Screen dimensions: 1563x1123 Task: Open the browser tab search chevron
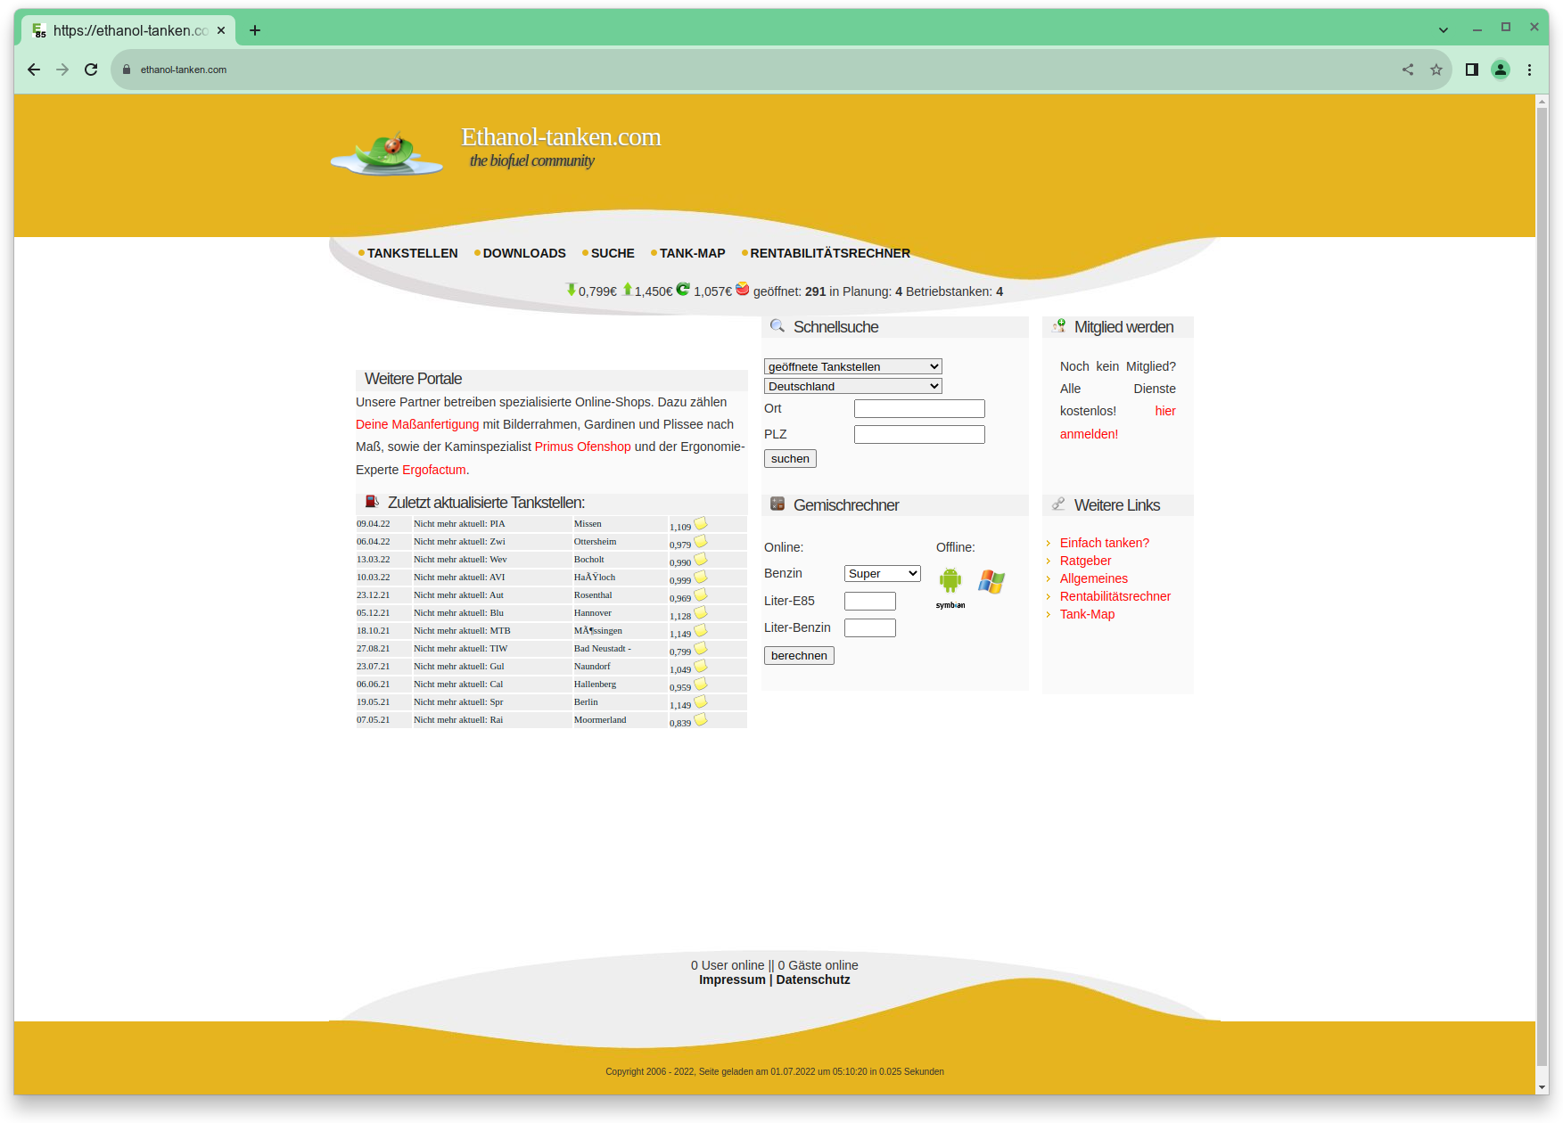[1444, 30]
